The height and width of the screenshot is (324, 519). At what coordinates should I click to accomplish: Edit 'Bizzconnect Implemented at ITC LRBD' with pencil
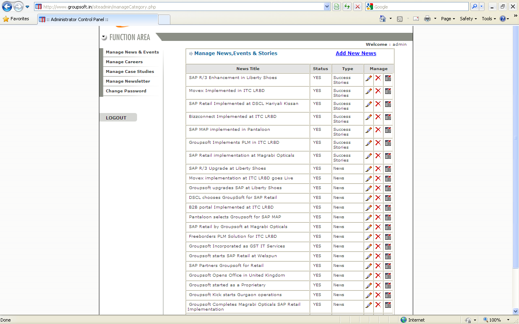click(x=369, y=117)
